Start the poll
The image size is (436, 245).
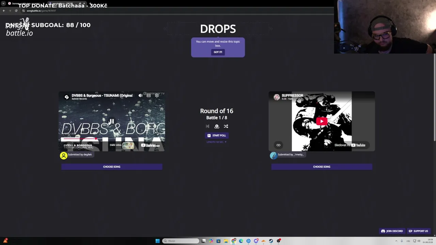217,135
